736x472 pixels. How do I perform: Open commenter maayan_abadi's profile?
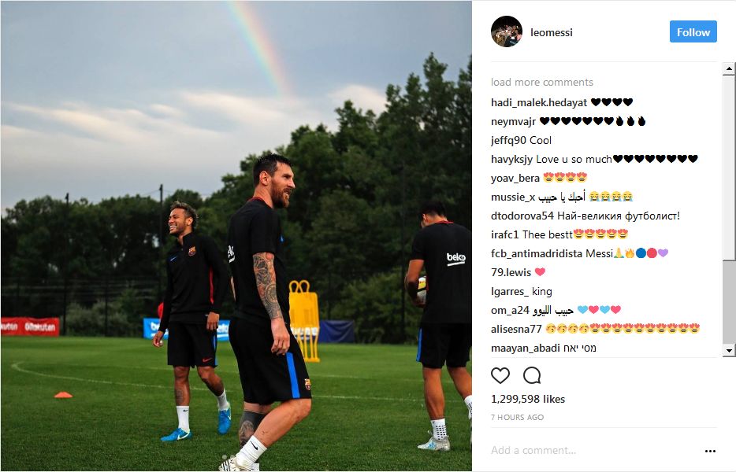[526, 348]
